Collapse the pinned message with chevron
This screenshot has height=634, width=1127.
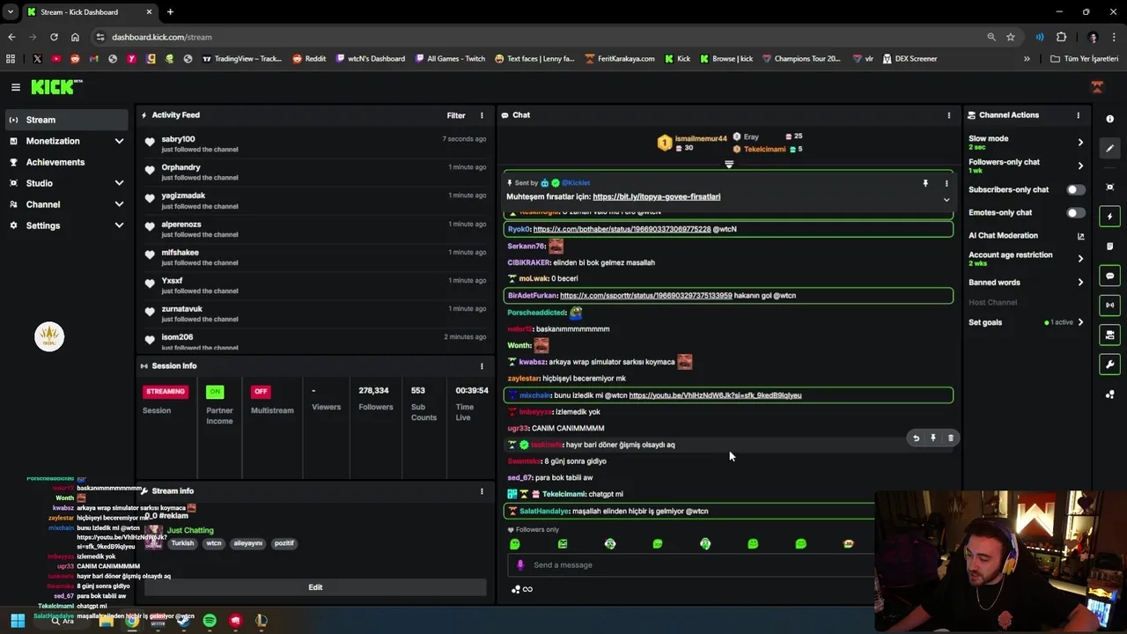click(x=947, y=200)
